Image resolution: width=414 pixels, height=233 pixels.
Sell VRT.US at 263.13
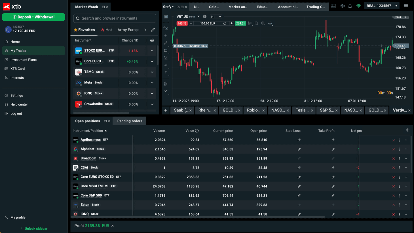(x=182, y=23)
